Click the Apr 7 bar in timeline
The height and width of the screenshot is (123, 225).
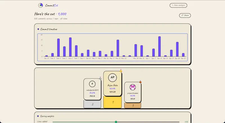(154, 53)
